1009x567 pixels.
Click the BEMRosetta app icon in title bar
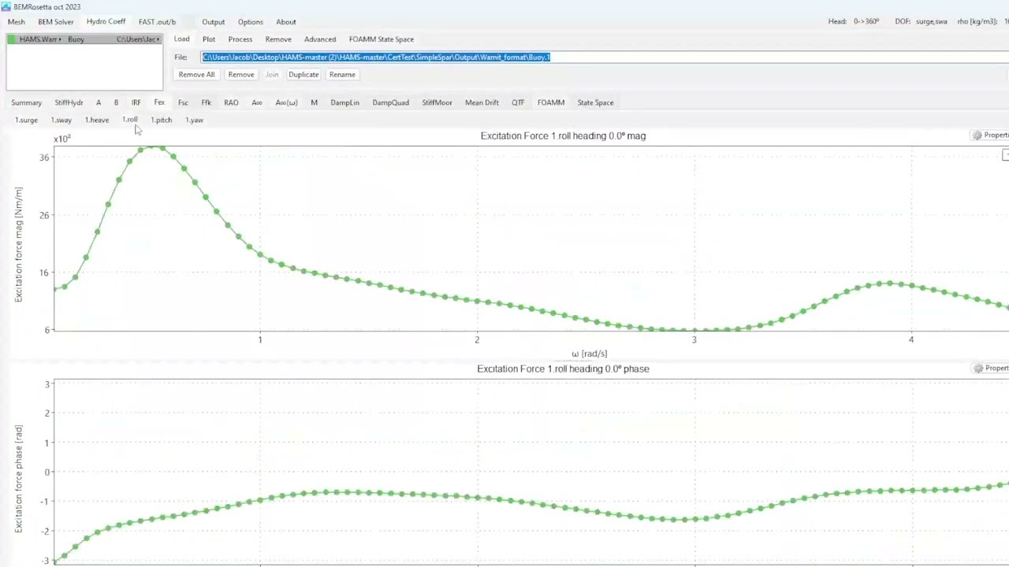click(6, 6)
